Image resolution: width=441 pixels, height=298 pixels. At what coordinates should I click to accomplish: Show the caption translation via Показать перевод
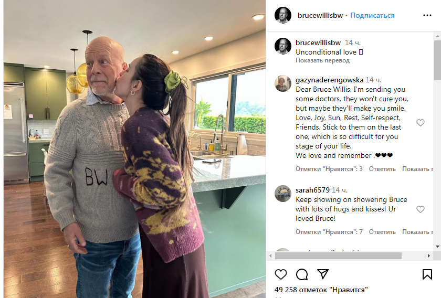pos(322,60)
